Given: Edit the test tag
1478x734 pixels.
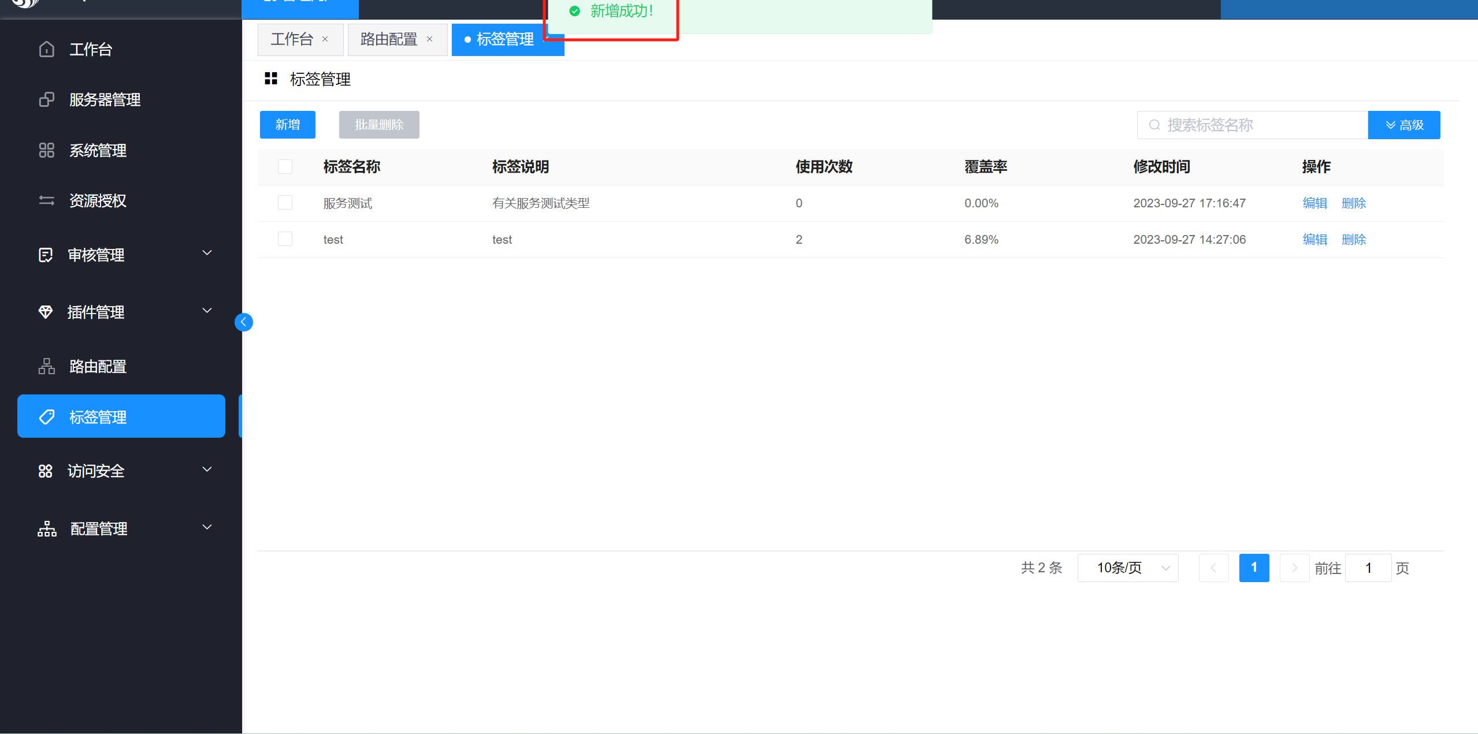Looking at the screenshot, I should 1315,240.
